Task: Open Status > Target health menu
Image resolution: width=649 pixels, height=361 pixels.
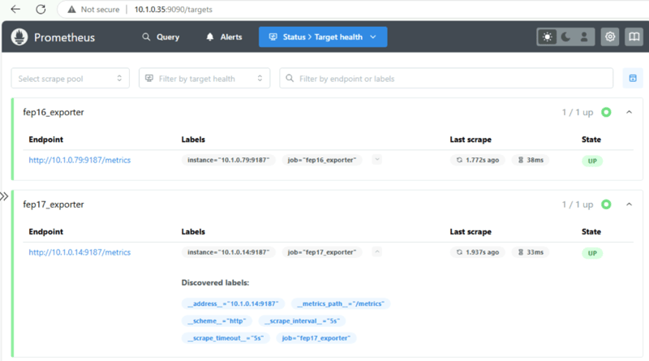Action: pyautogui.click(x=323, y=37)
